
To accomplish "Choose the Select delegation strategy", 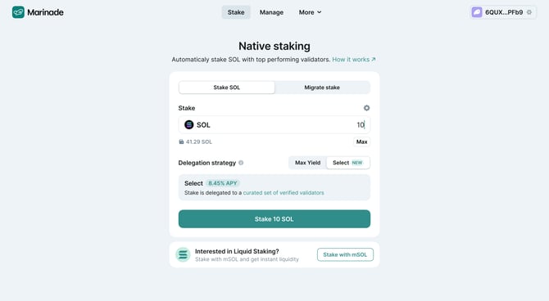I will pyautogui.click(x=347, y=163).
